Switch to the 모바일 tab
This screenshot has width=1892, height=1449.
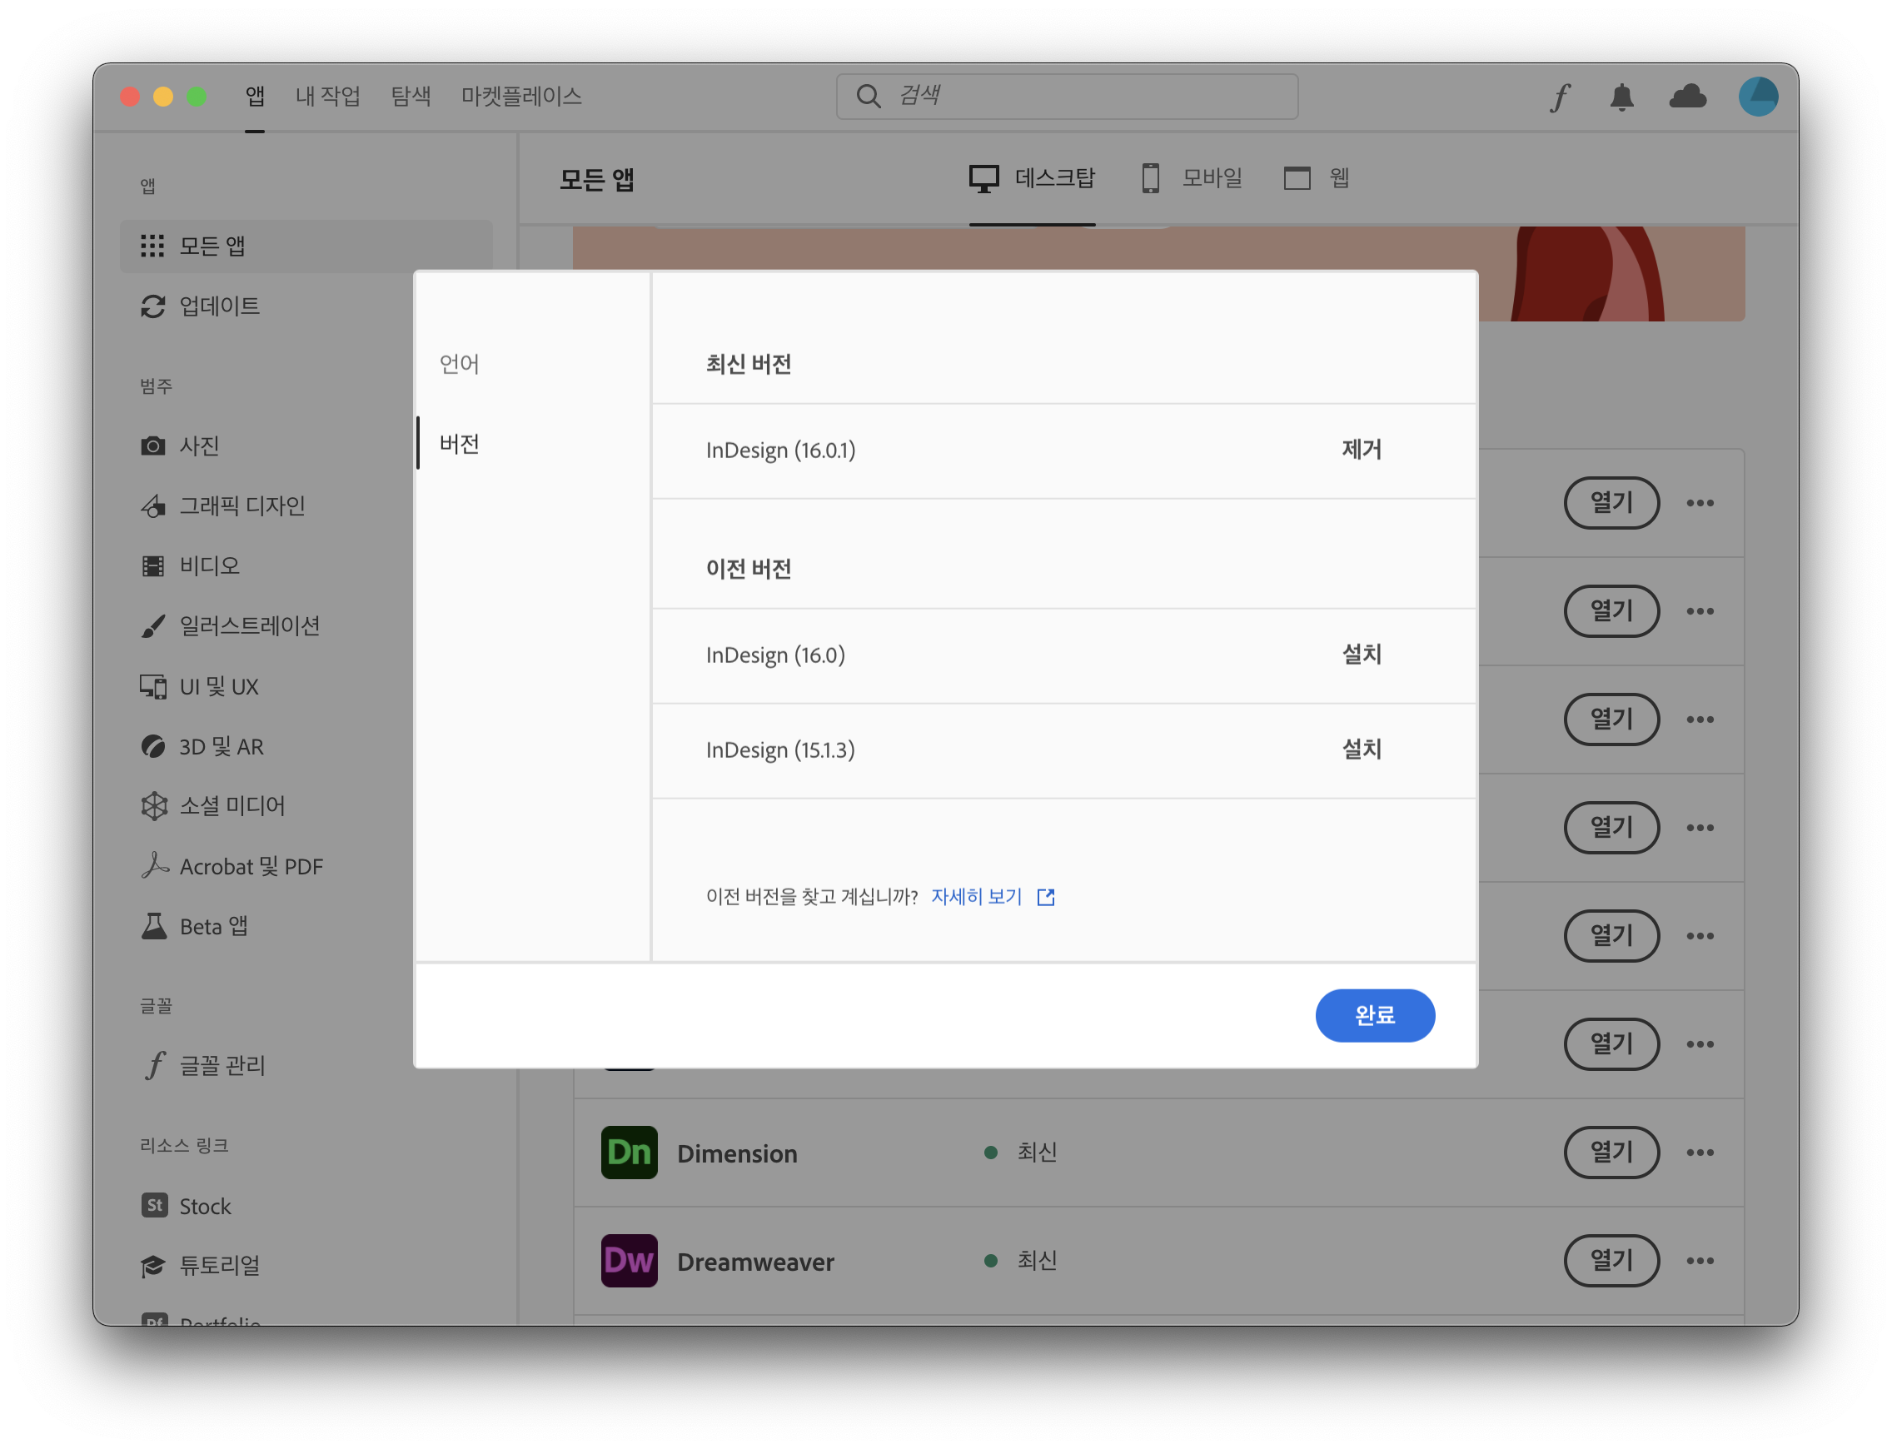[1192, 178]
